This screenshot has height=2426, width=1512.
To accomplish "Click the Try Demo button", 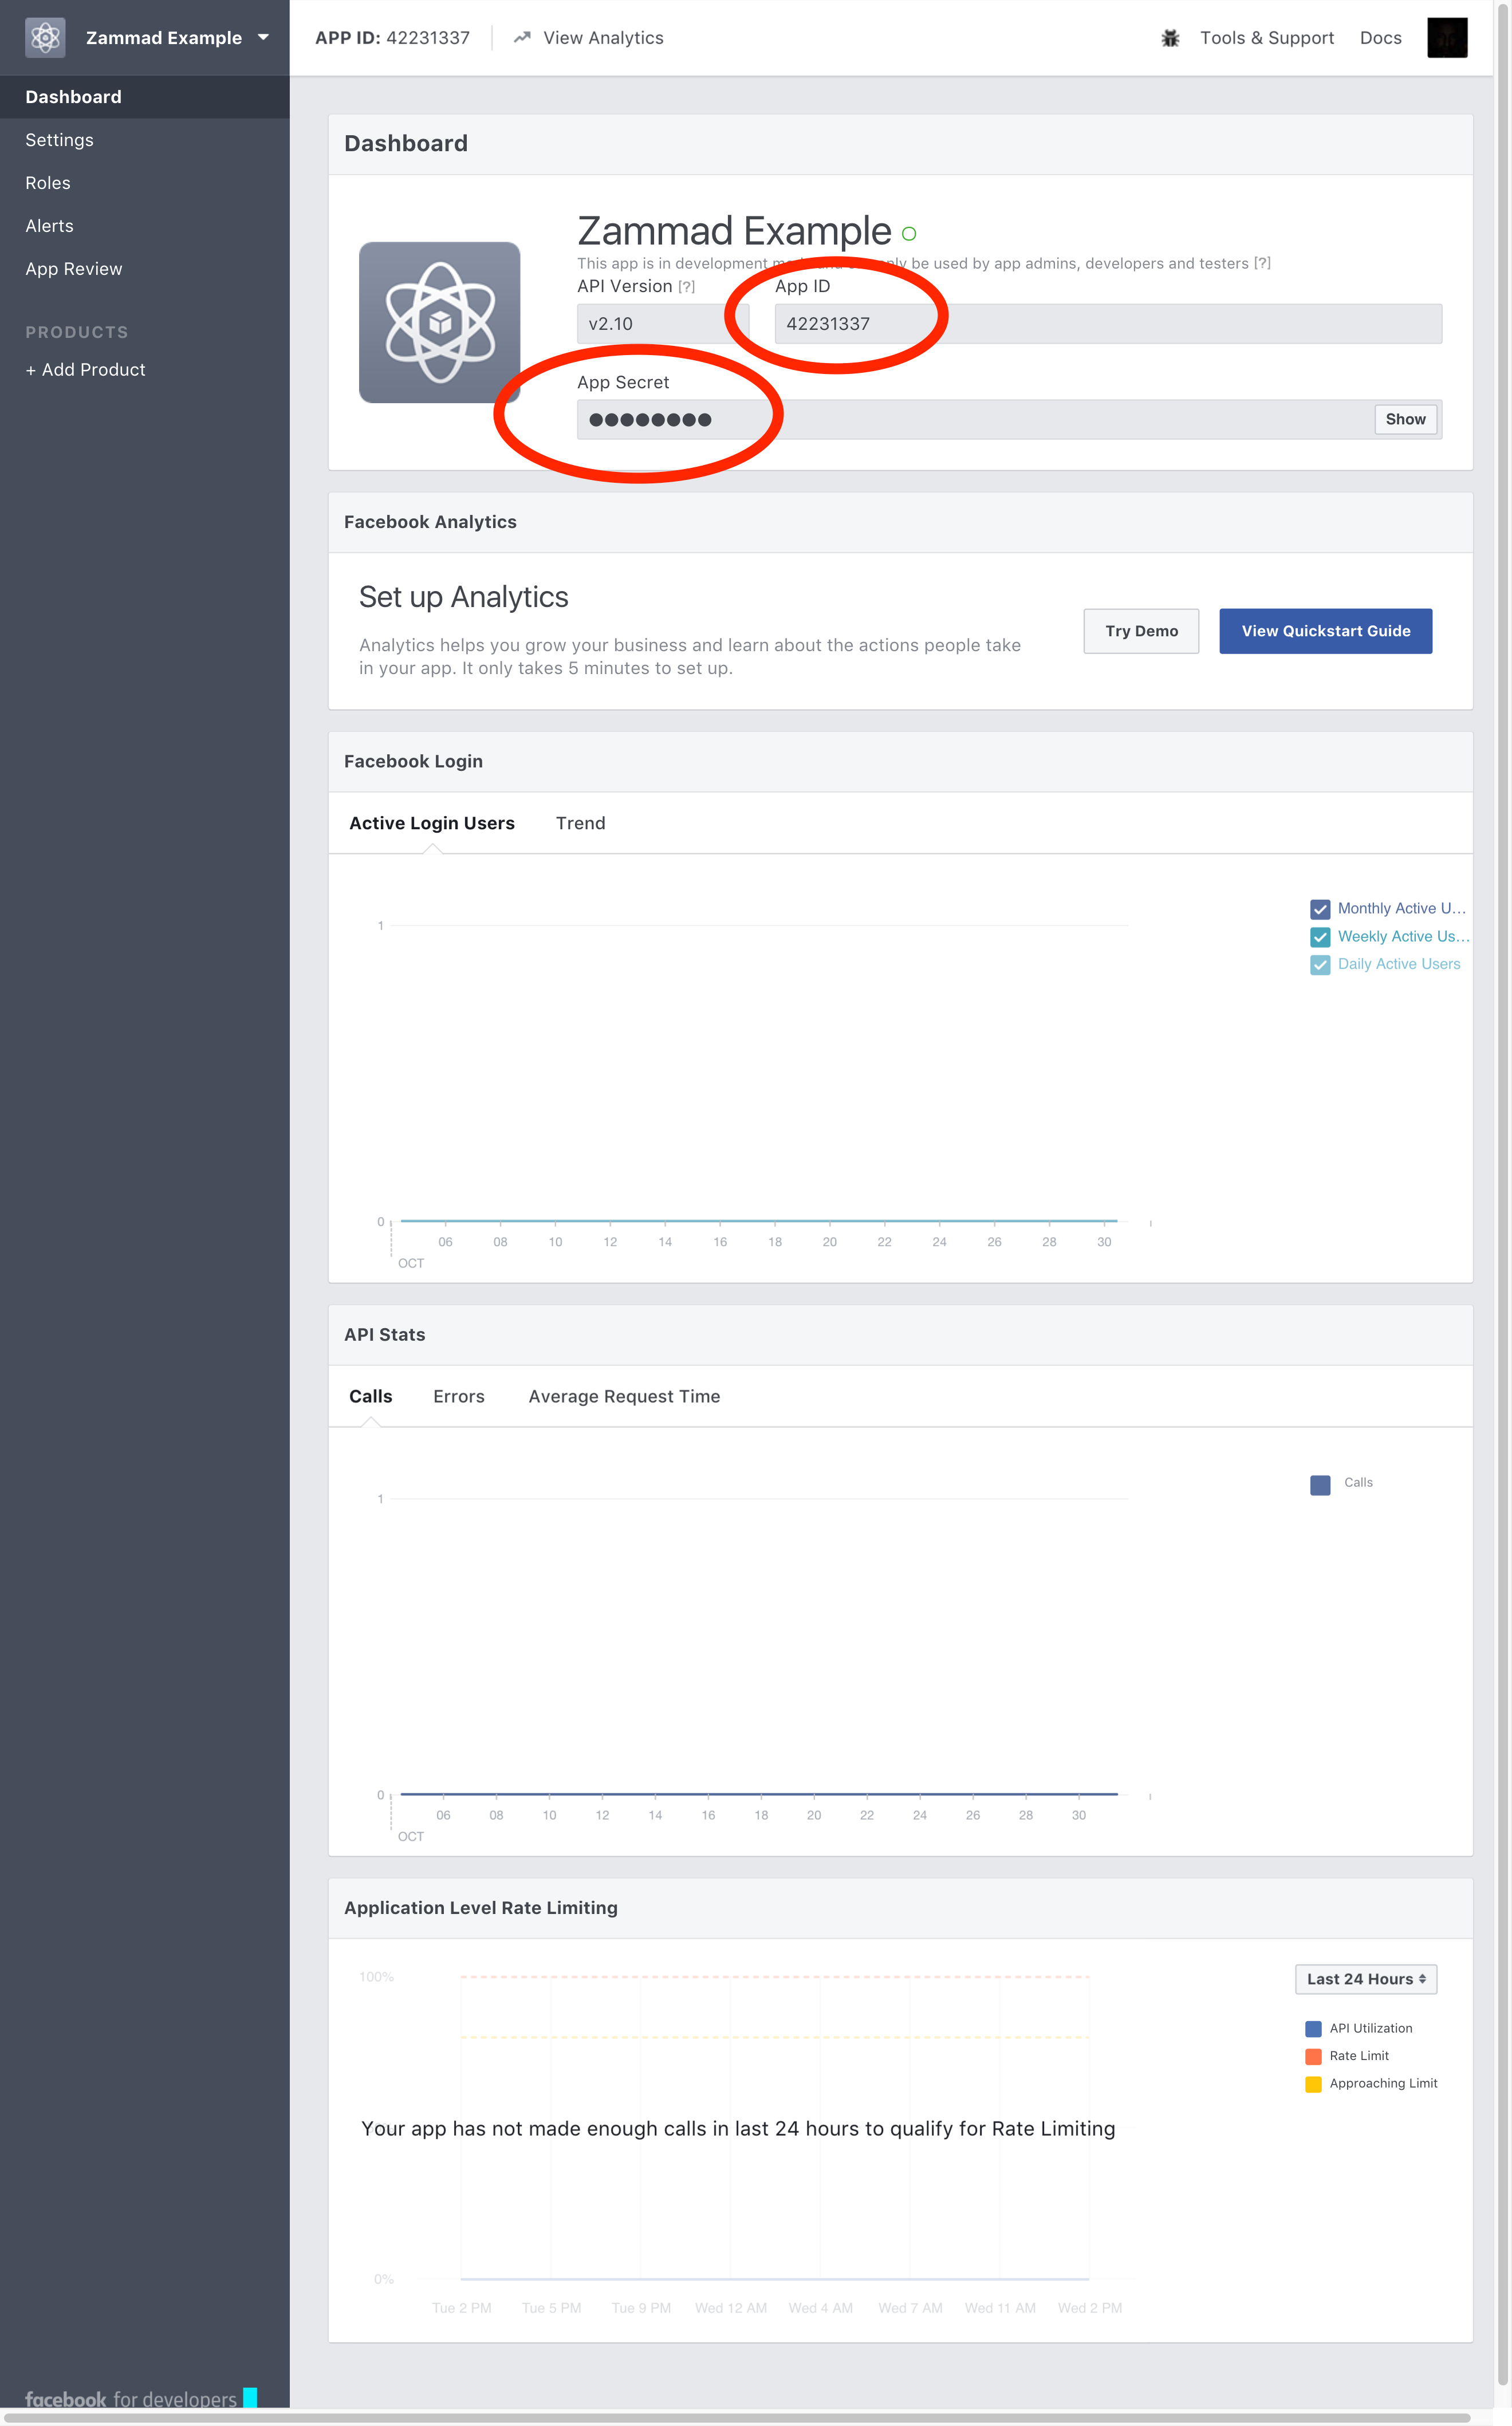I will pyautogui.click(x=1141, y=631).
